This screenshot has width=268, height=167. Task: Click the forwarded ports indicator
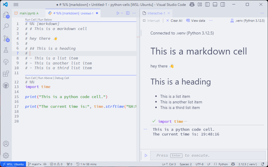pos(69,164)
